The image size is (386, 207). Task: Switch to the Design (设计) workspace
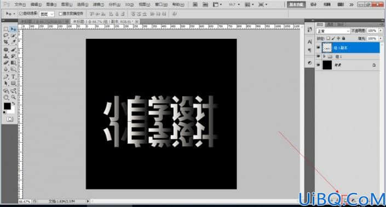(x=313, y=4)
